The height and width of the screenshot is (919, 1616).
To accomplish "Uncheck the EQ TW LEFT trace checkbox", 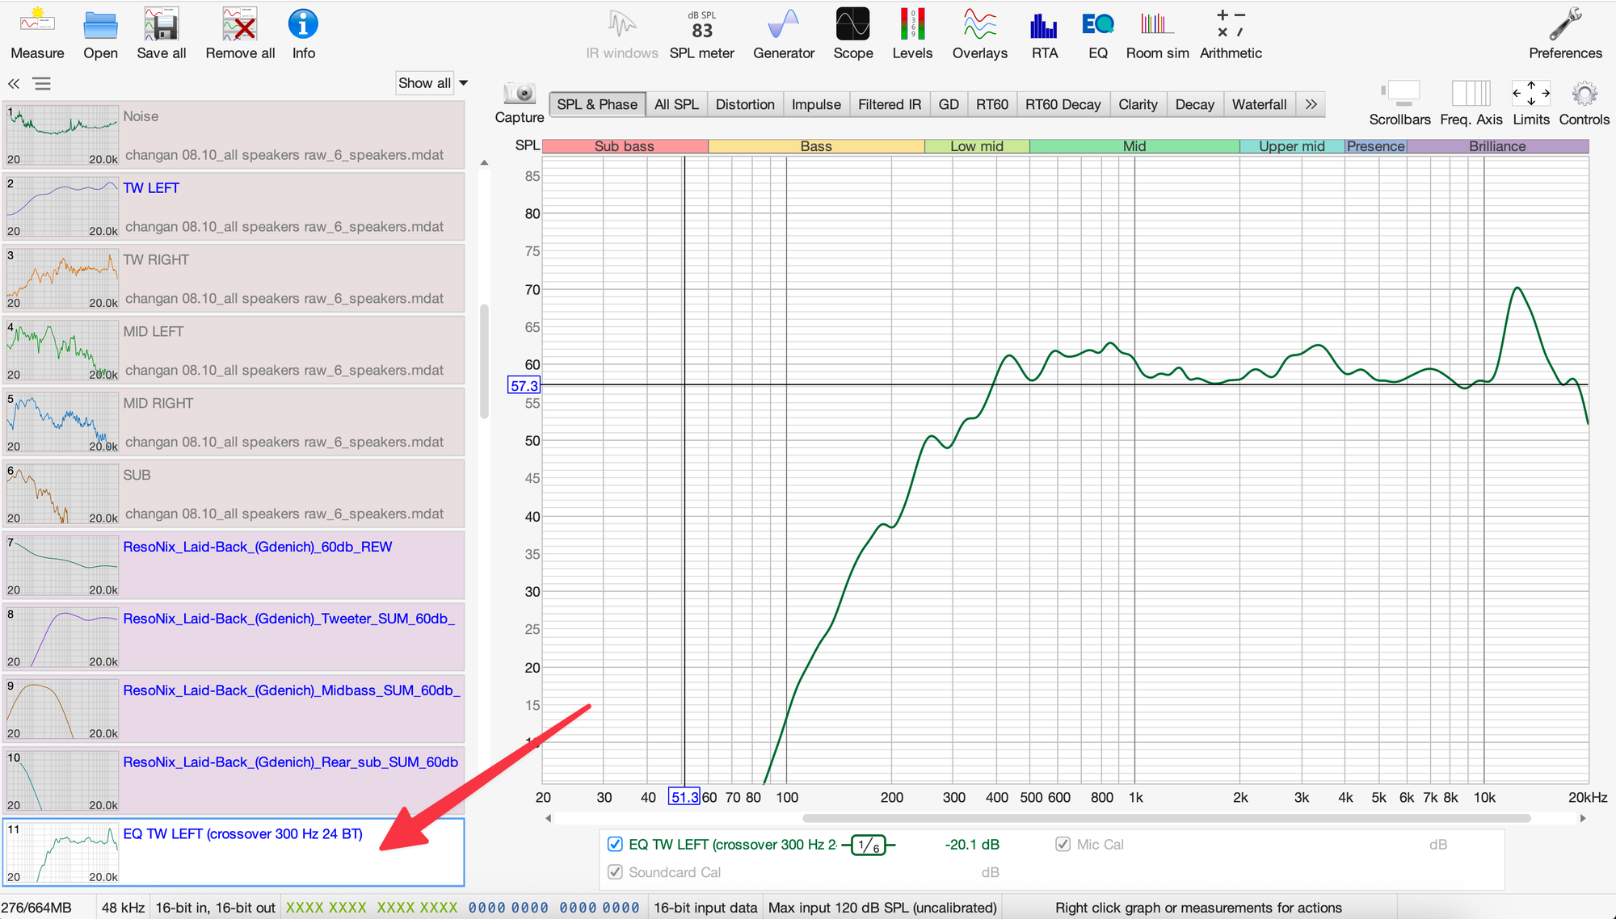I will [615, 844].
